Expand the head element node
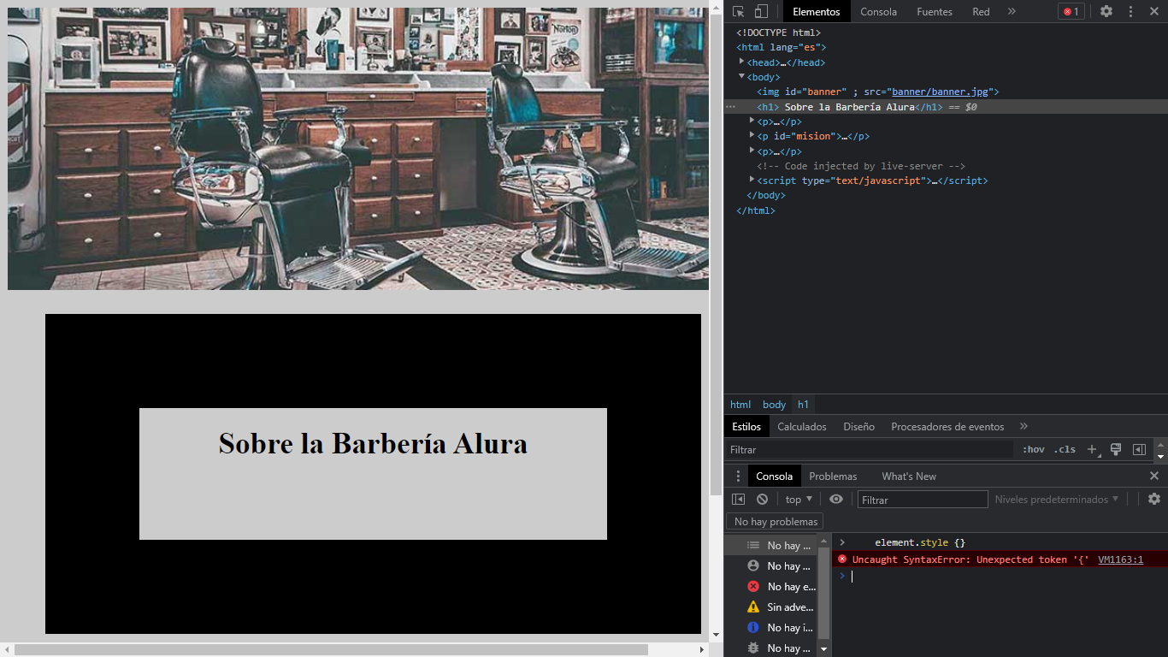This screenshot has height=657, width=1168. tap(742, 62)
